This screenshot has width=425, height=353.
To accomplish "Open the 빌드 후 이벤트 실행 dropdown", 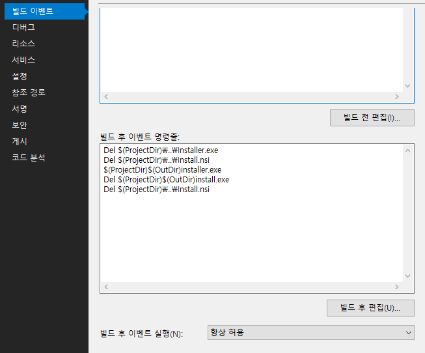I will point(311,332).
